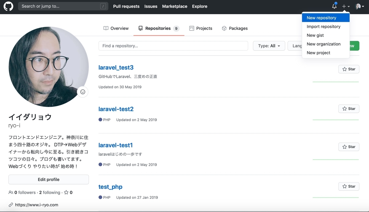Click the Edit profile button

point(49,179)
